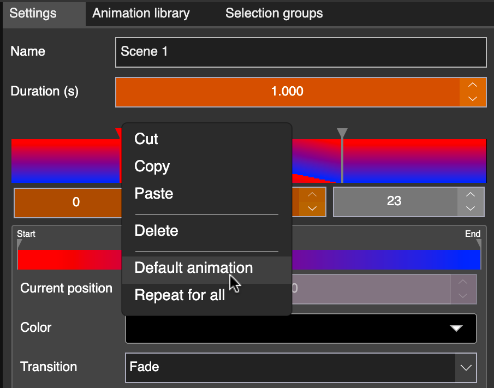Choose Copy from the context menu
The width and height of the screenshot is (494, 388).
(207, 166)
